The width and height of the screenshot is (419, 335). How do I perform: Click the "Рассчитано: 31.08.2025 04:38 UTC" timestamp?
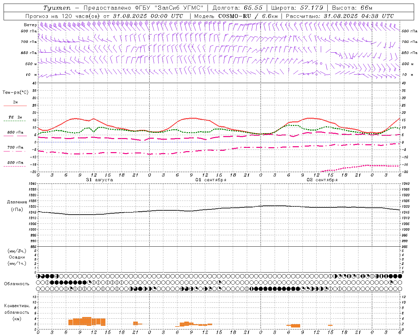coord(340,16)
